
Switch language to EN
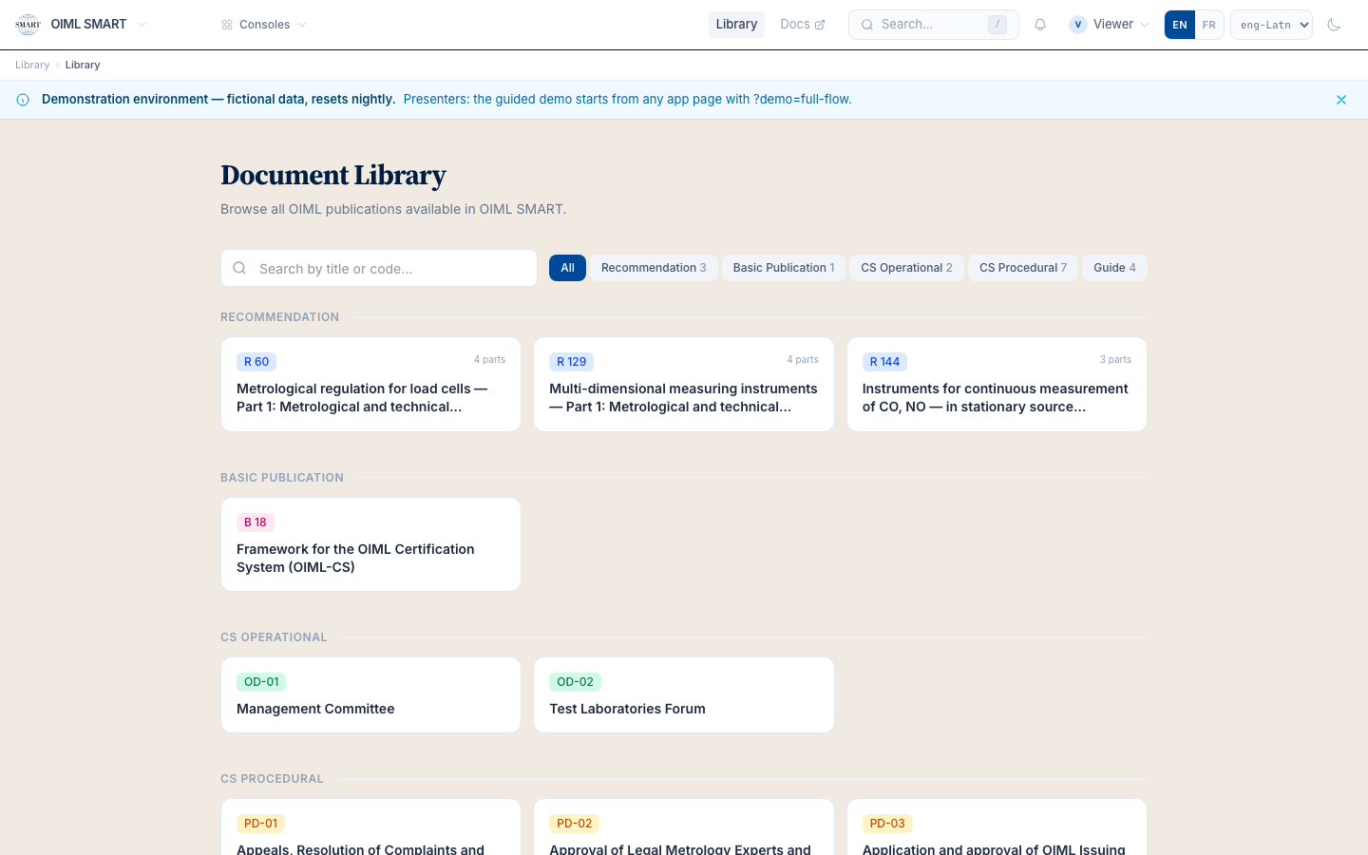pos(1180,25)
